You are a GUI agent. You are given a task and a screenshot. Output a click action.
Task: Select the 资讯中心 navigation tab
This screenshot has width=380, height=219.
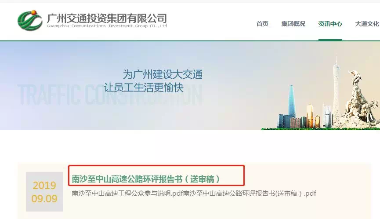(x=330, y=24)
